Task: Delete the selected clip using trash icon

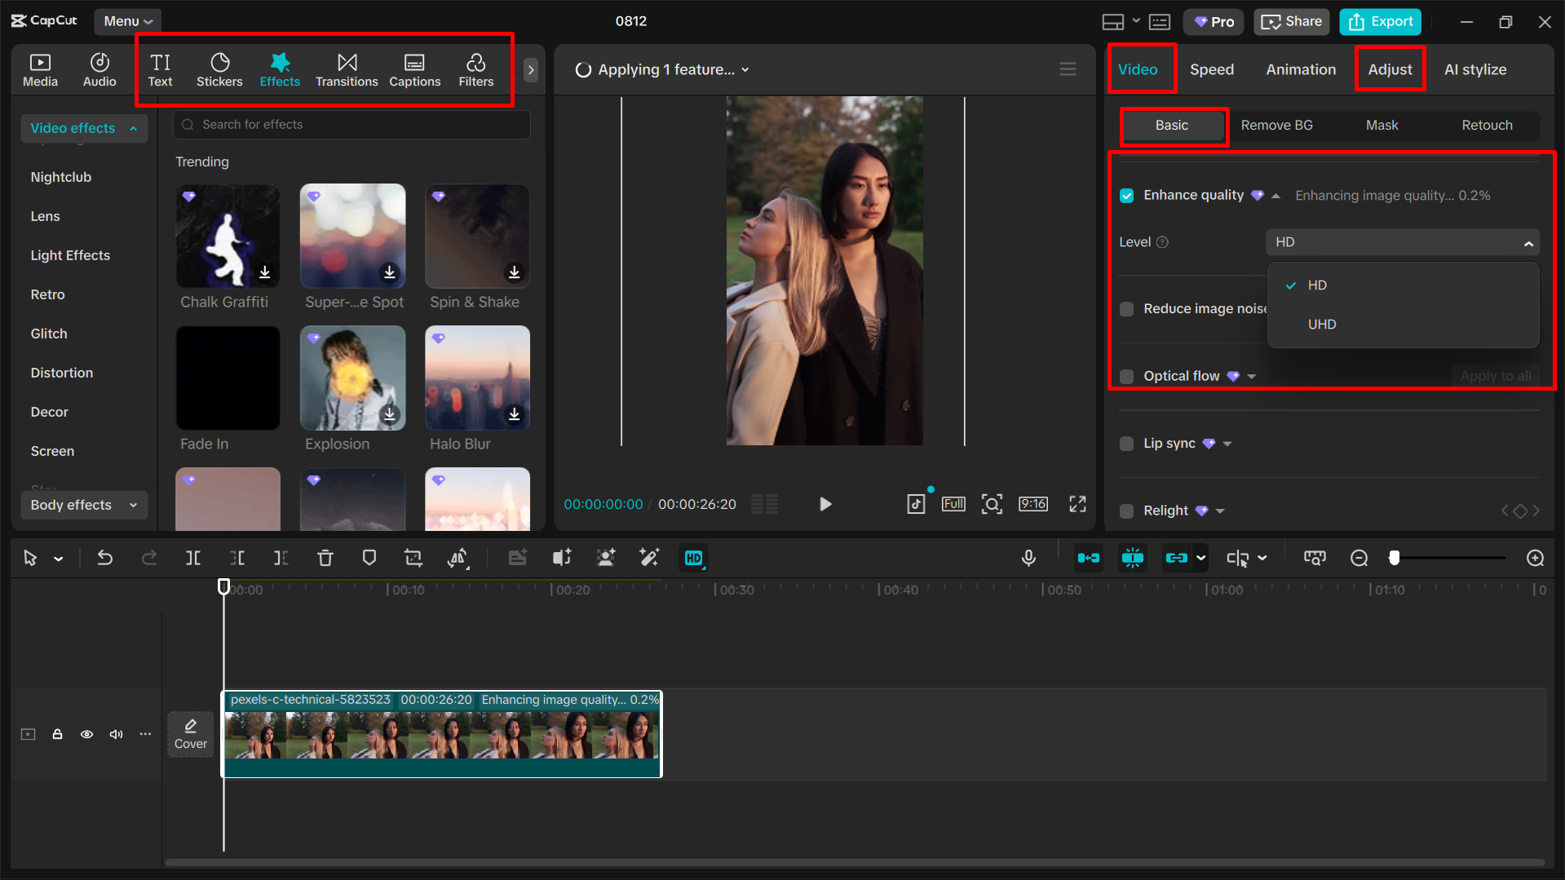Action: (x=325, y=558)
